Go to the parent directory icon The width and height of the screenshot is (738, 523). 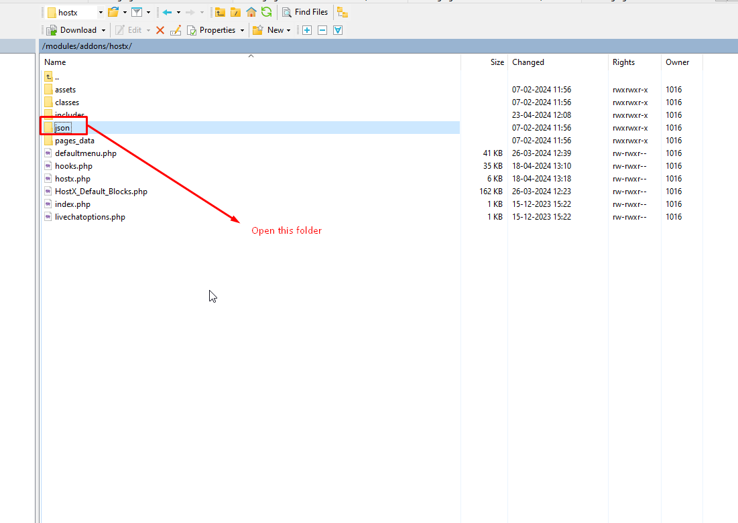[220, 12]
